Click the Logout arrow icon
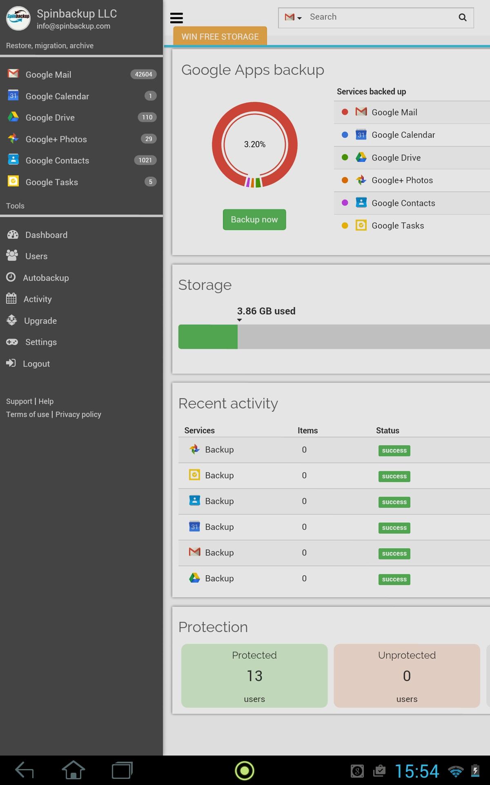 [11, 363]
